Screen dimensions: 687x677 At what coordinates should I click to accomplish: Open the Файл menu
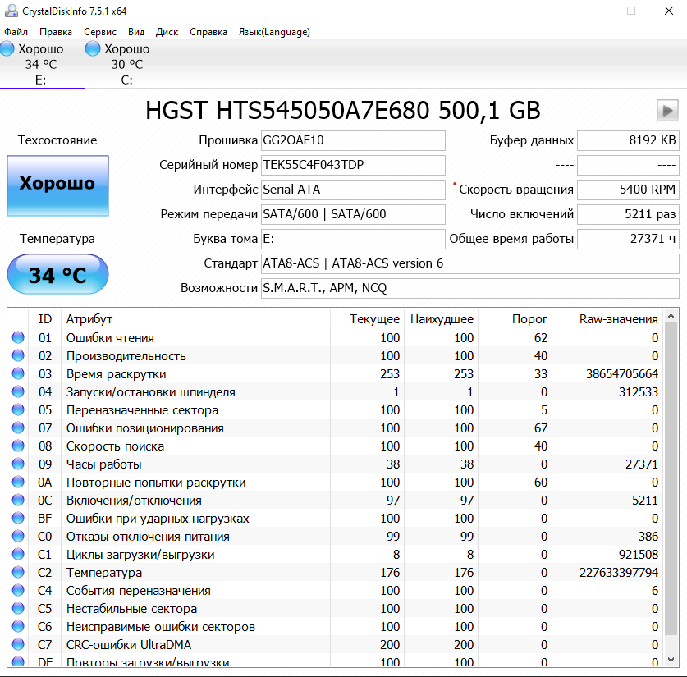pos(16,32)
